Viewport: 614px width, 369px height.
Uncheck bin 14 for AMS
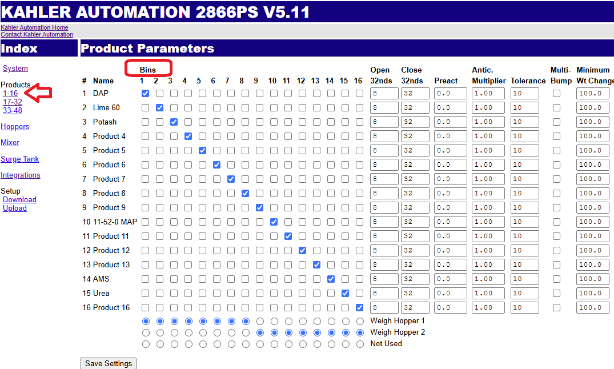331,279
